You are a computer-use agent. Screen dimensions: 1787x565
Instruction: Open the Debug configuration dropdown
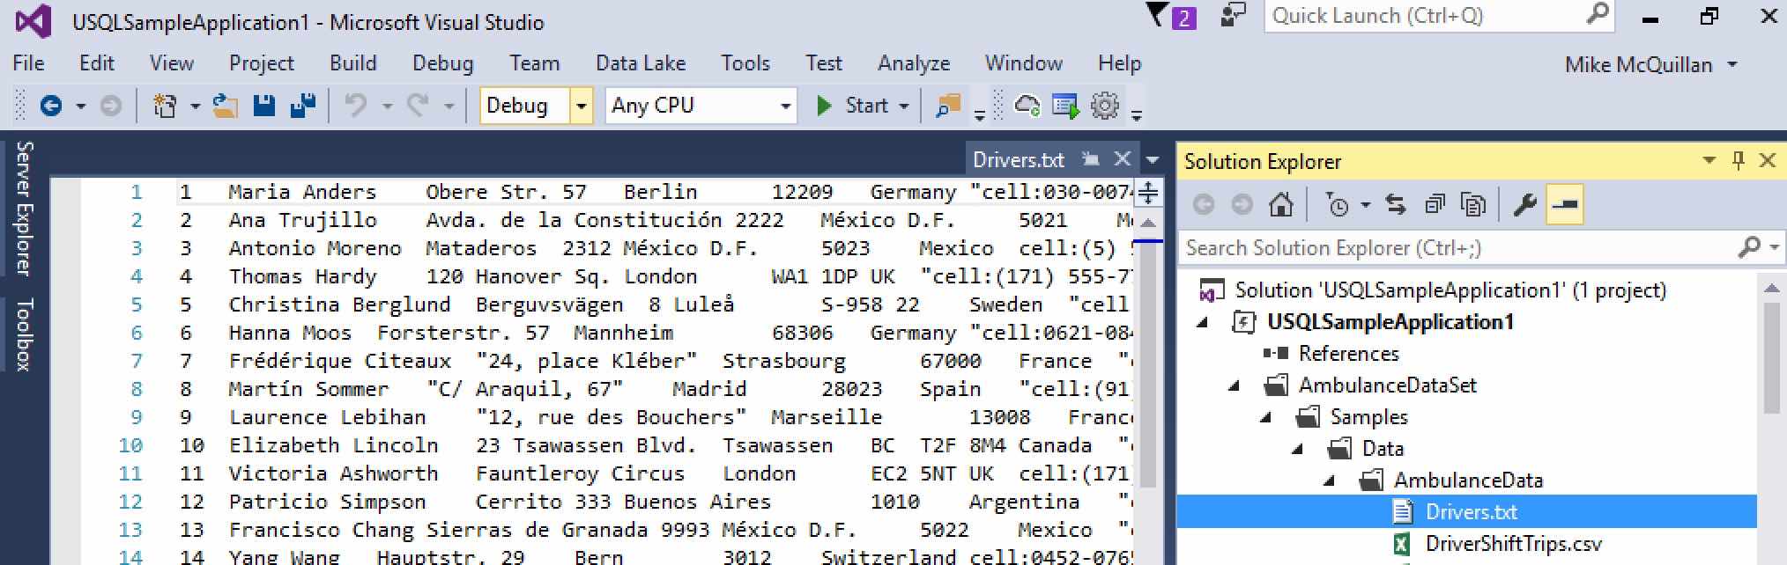pos(581,106)
